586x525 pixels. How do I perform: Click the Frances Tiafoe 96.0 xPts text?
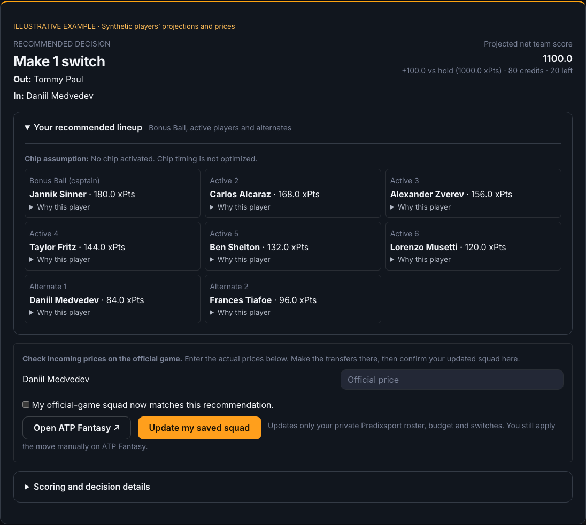pyautogui.click(x=263, y=300)
